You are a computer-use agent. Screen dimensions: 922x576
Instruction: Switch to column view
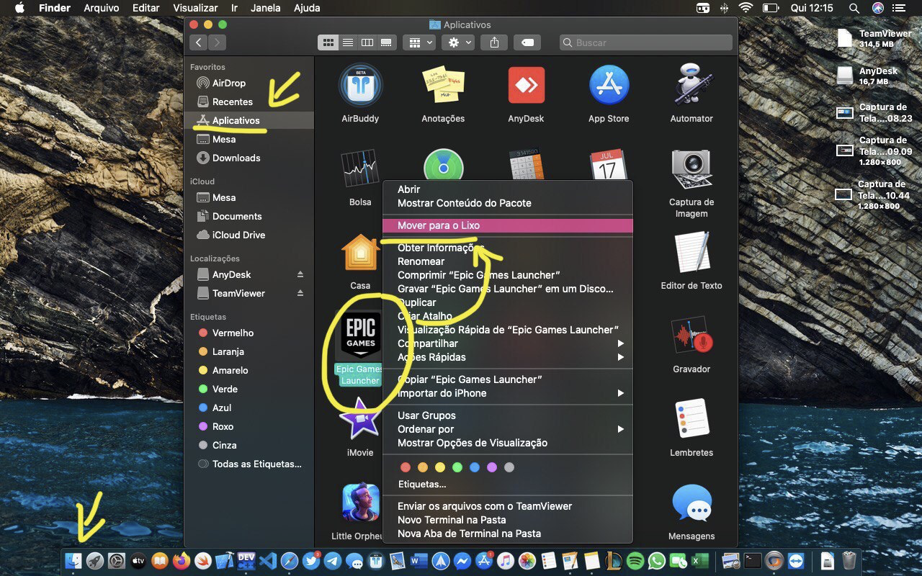[x=367, y=42]
